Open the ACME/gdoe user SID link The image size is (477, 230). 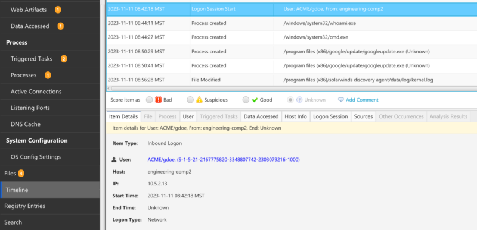pyautogui.click(x=224, y=159)
